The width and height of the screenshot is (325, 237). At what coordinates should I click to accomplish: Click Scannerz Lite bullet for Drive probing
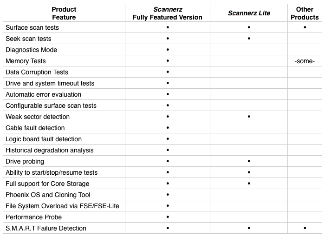point(249,161)
